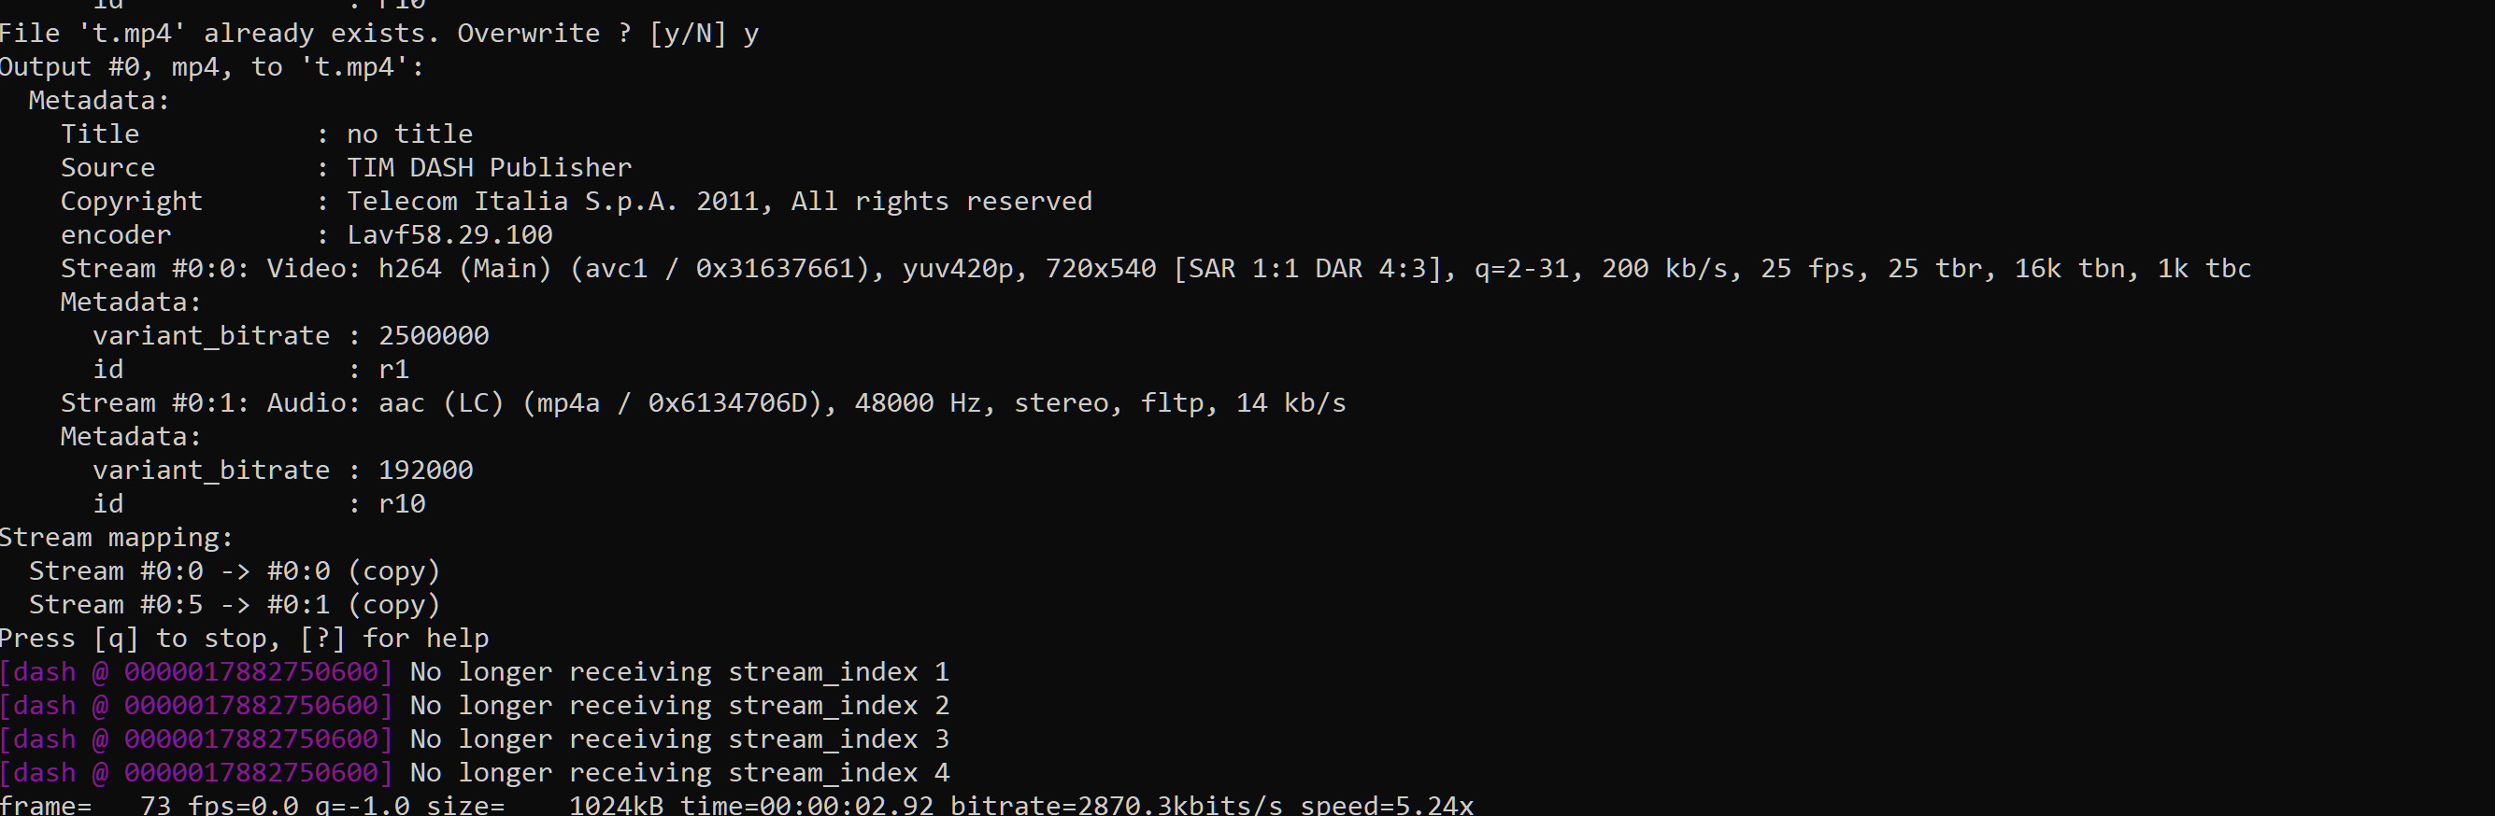Click the 'No longer receiving stream_index 4' message
Screen dimensions: 2495x816
click(x=679, y=773)
